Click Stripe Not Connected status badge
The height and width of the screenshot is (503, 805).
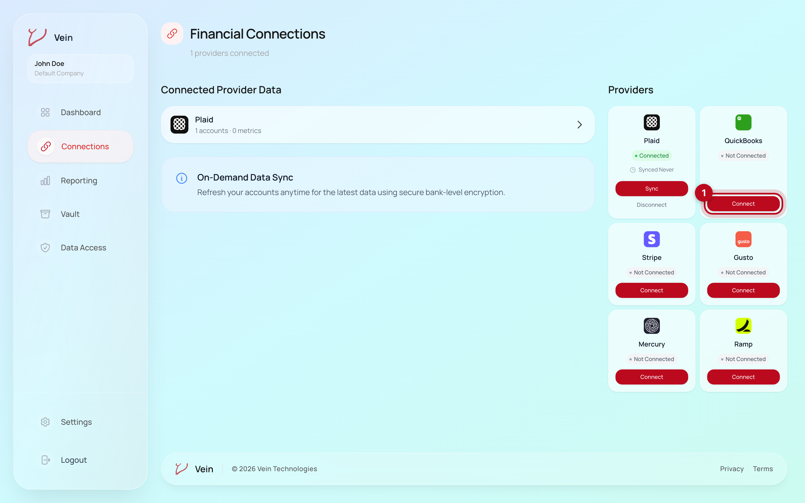click(x=652, y=272)
